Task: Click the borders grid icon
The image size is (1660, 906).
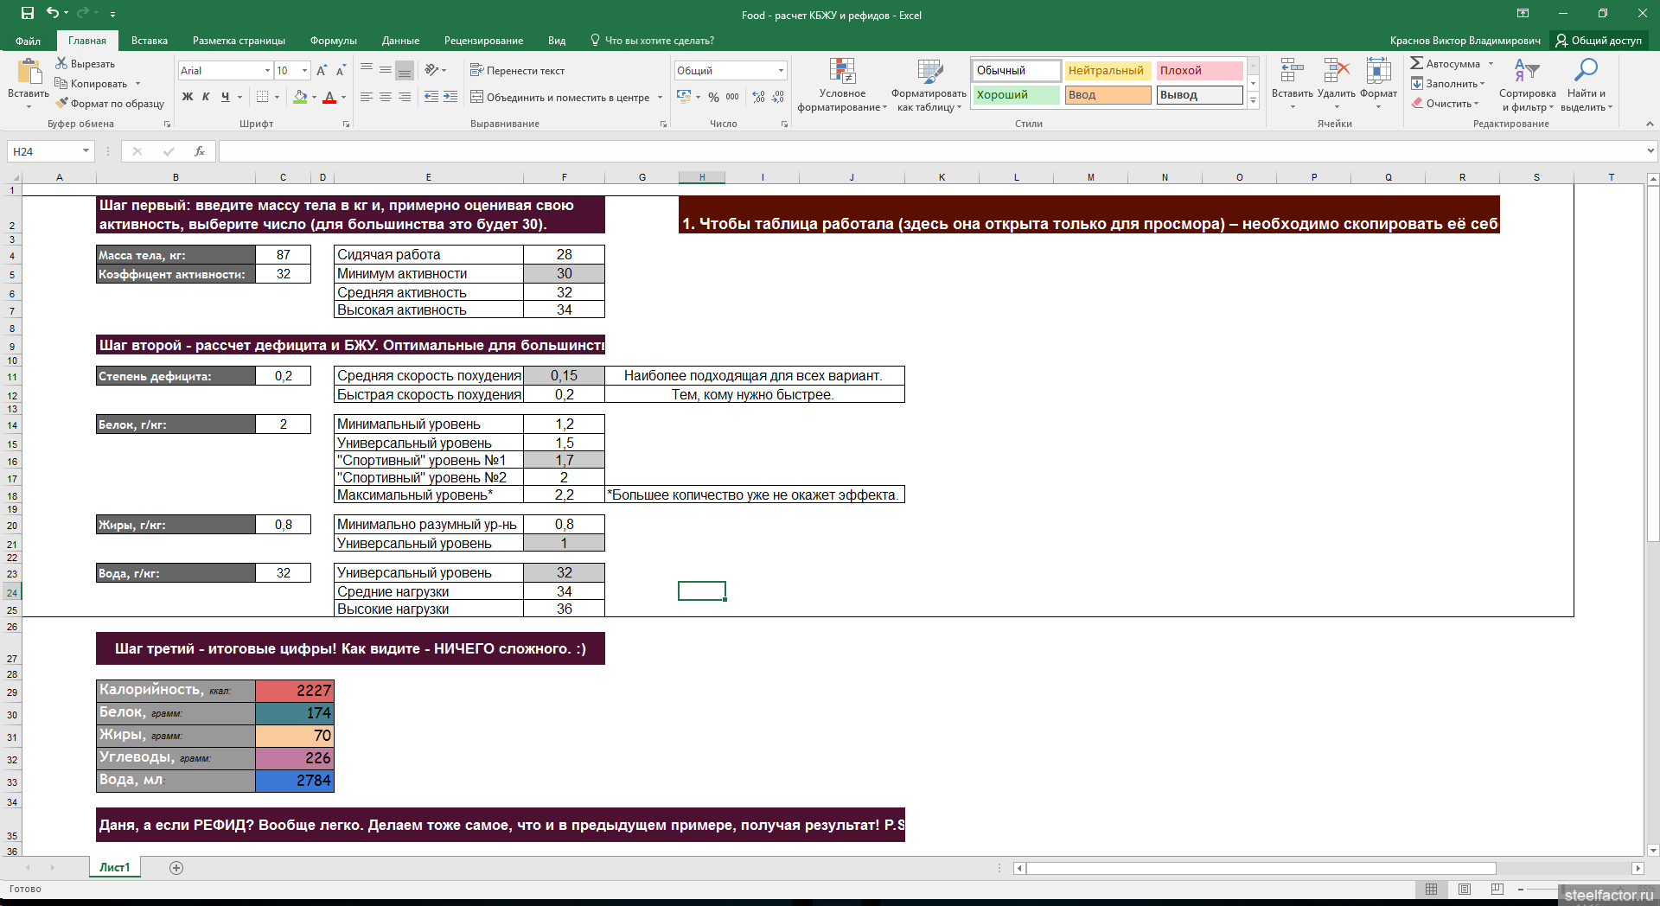Action: click(263, 97)
